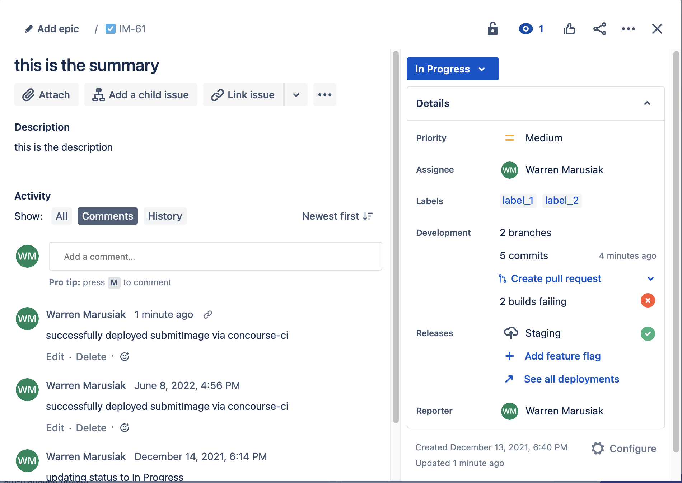Image resolution: width=682 pixels, height=483 pixels.
Task: Open the Add epic pencil icon
Action: (x=29, y=29)
